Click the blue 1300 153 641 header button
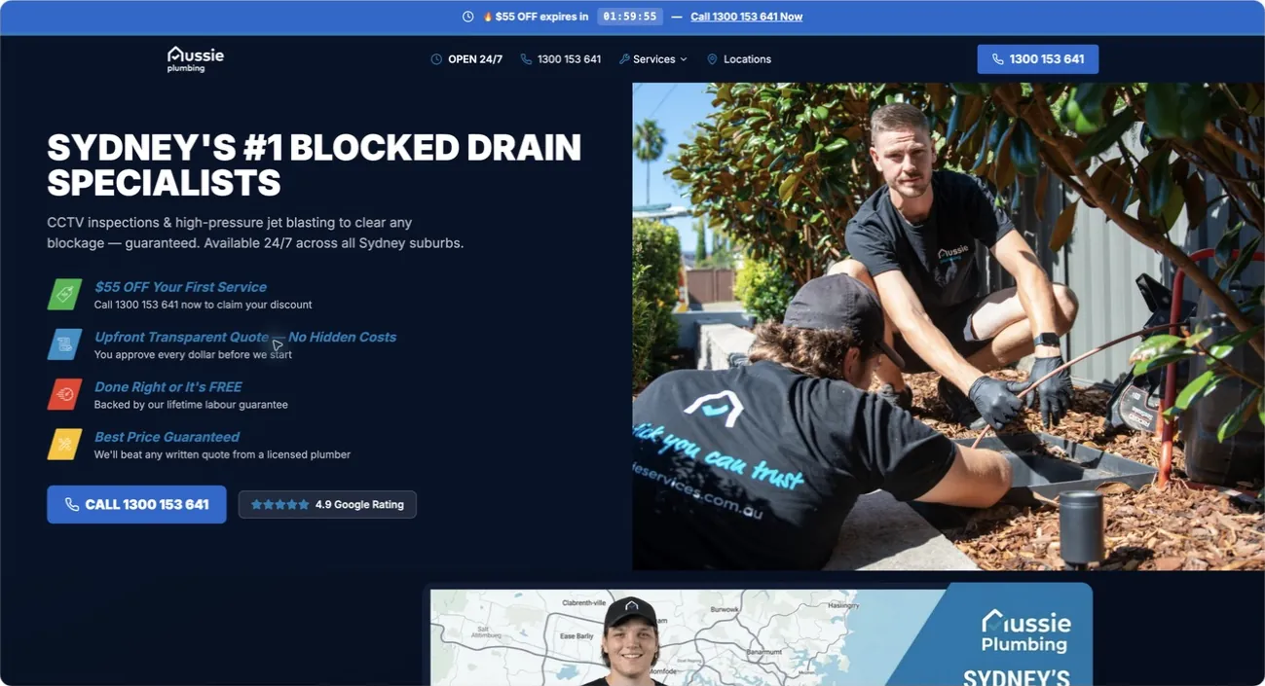Screen dimensions: 1265x686 tap(1037, 58)
